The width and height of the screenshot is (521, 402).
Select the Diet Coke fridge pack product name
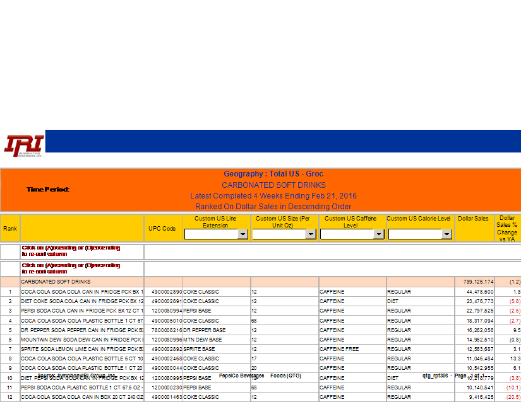81,301
